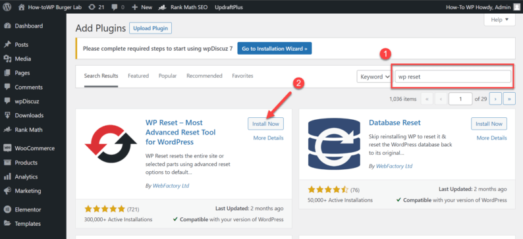Image resolution: width=523 pixels, height=239 pixels.
Task: Open More Details for Database Reset
Action: [x=491, y=138]
